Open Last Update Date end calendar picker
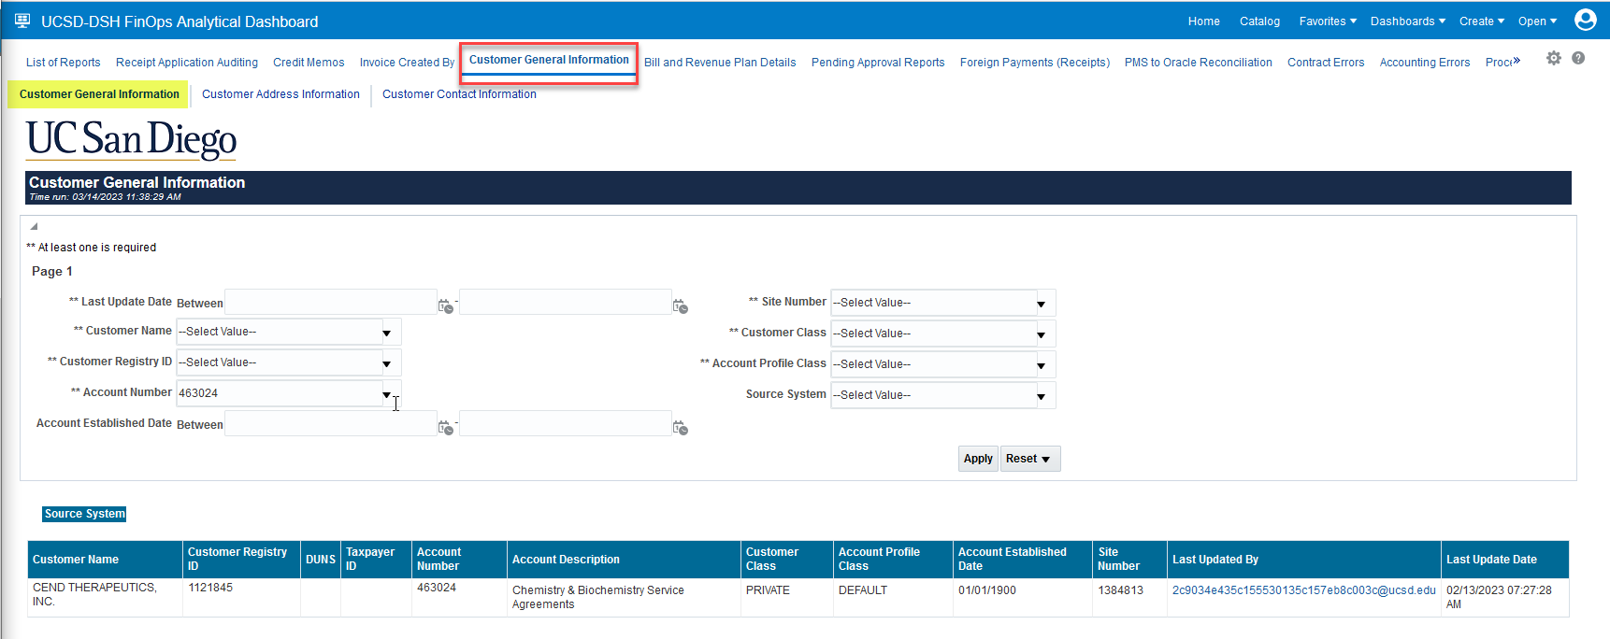The height and width of the screenshot is (639, 1610). [680, 305]
